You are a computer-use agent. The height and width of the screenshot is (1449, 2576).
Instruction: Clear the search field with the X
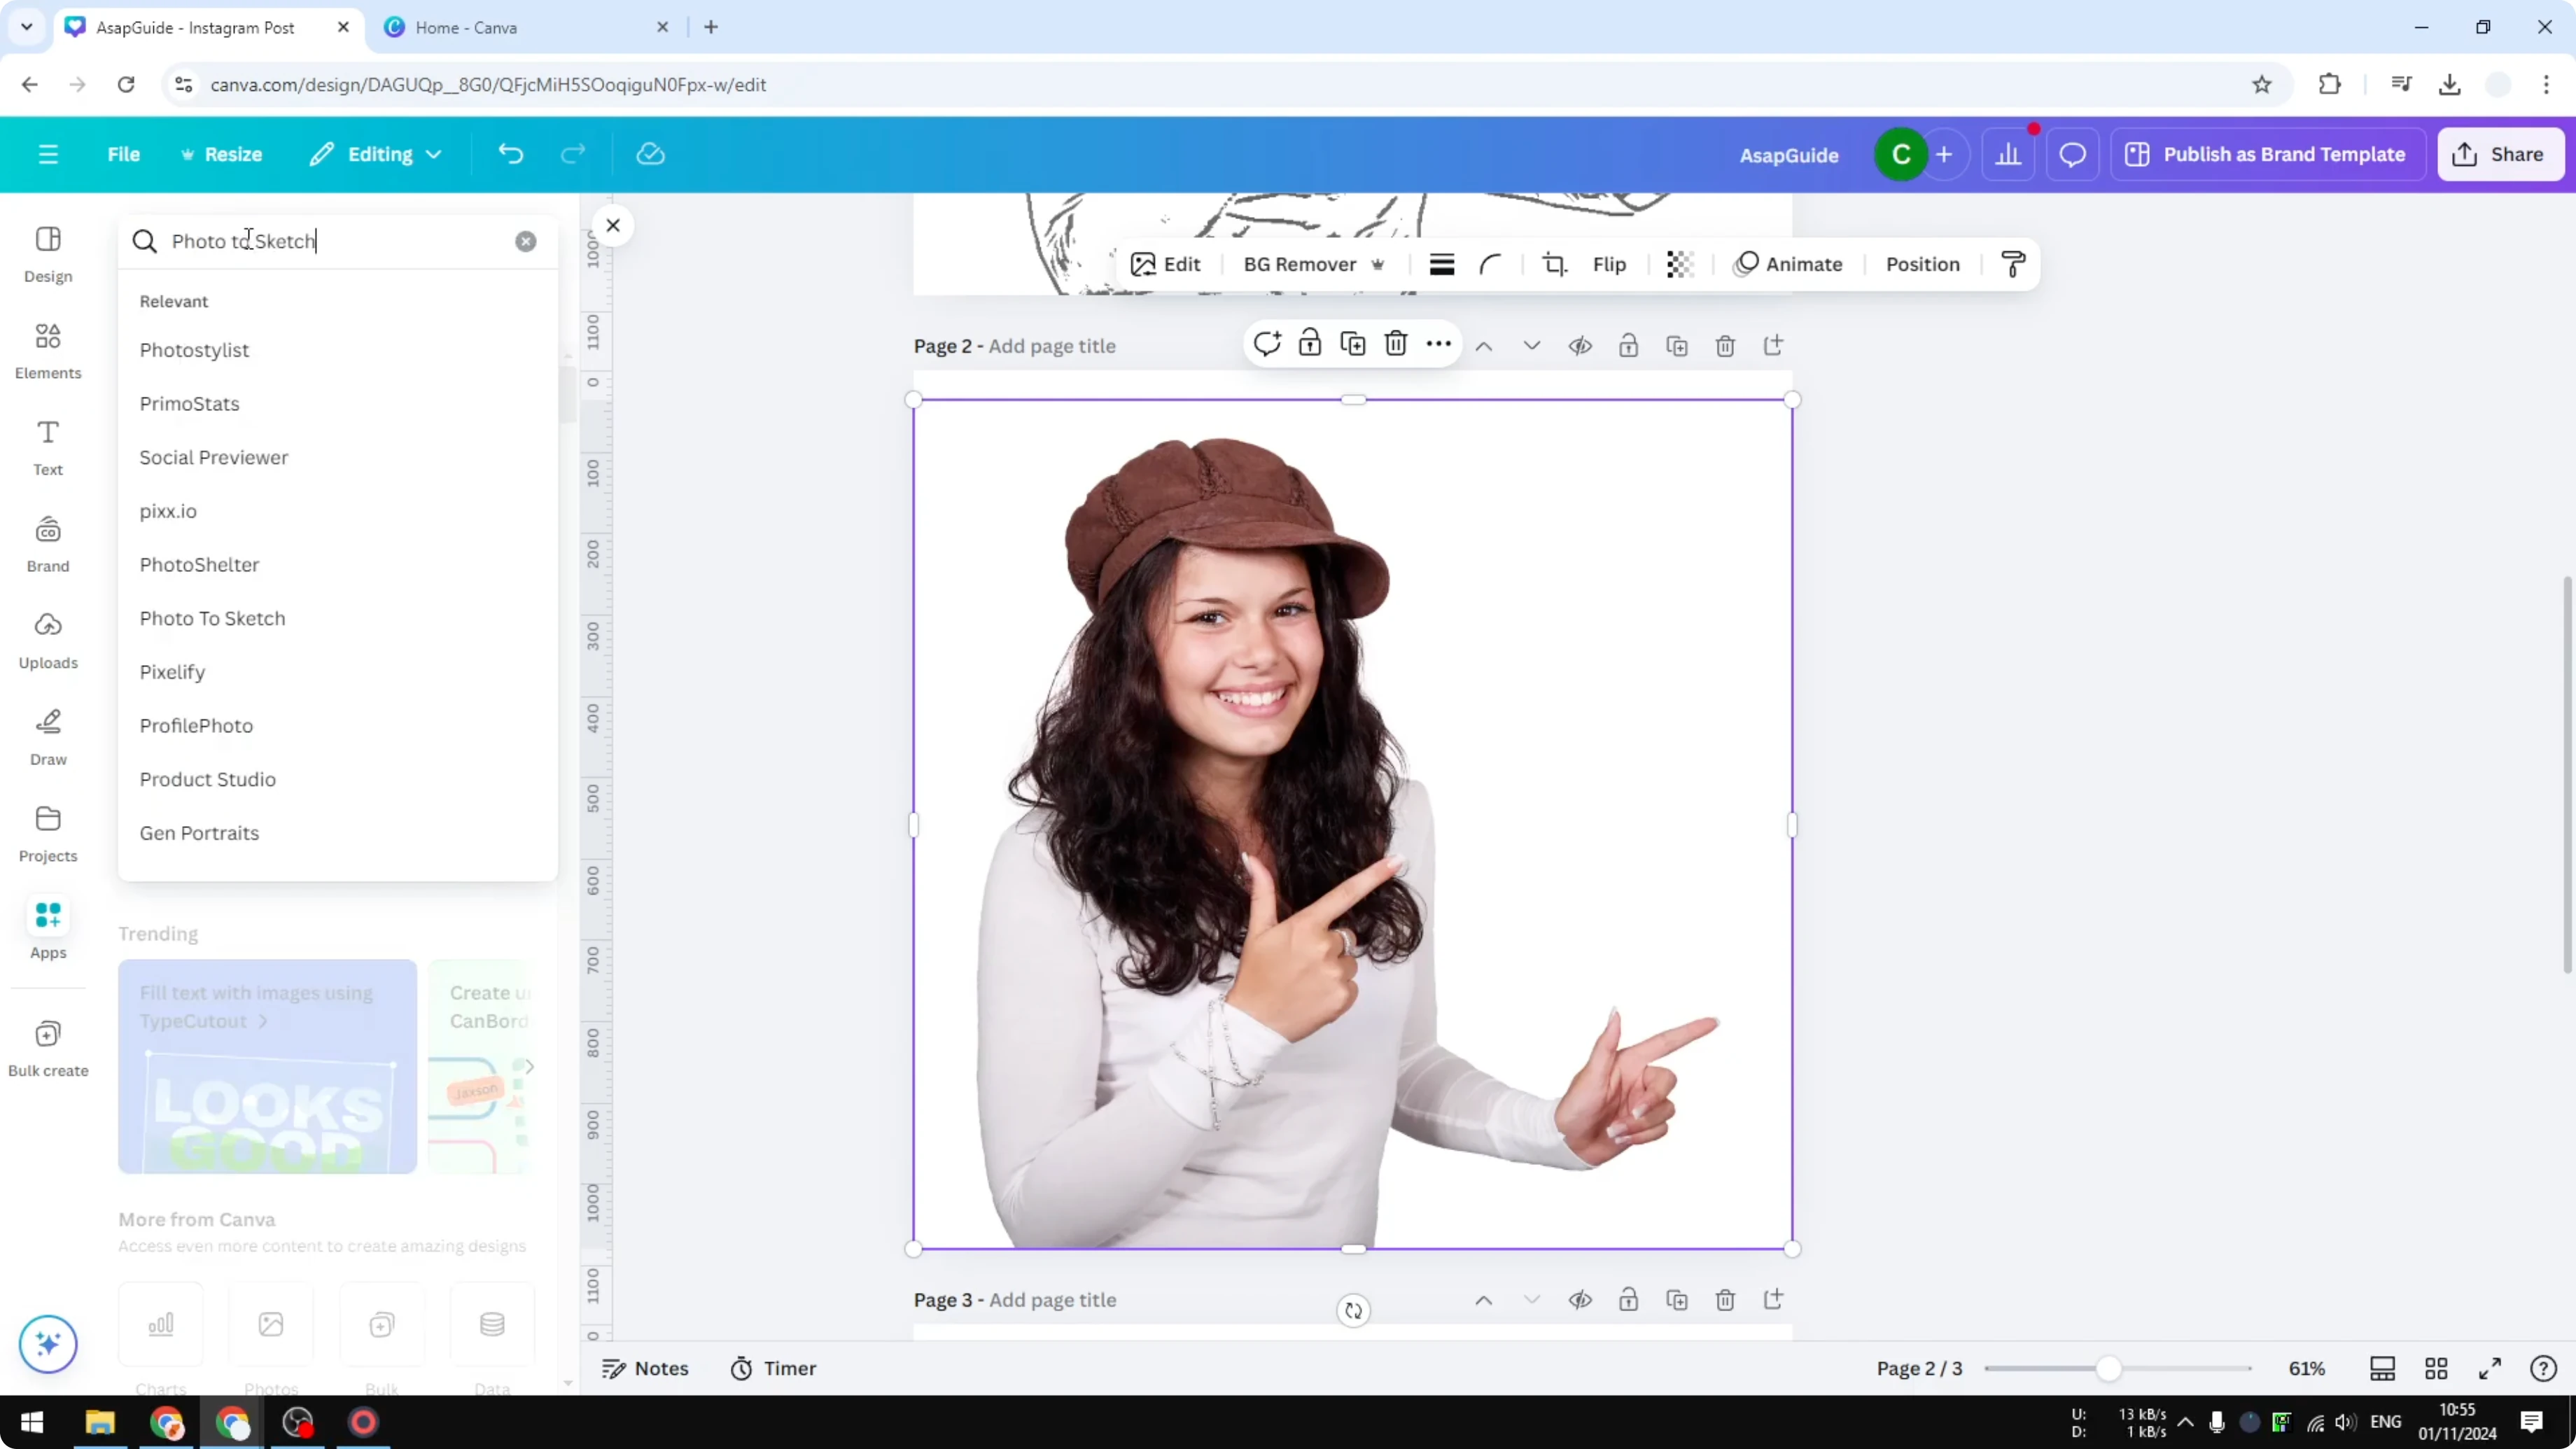[526, 241]
